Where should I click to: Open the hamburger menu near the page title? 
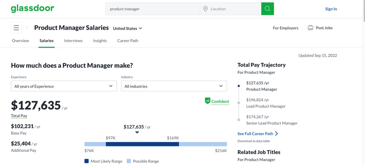pyautogui.click(x=16, y=27)
